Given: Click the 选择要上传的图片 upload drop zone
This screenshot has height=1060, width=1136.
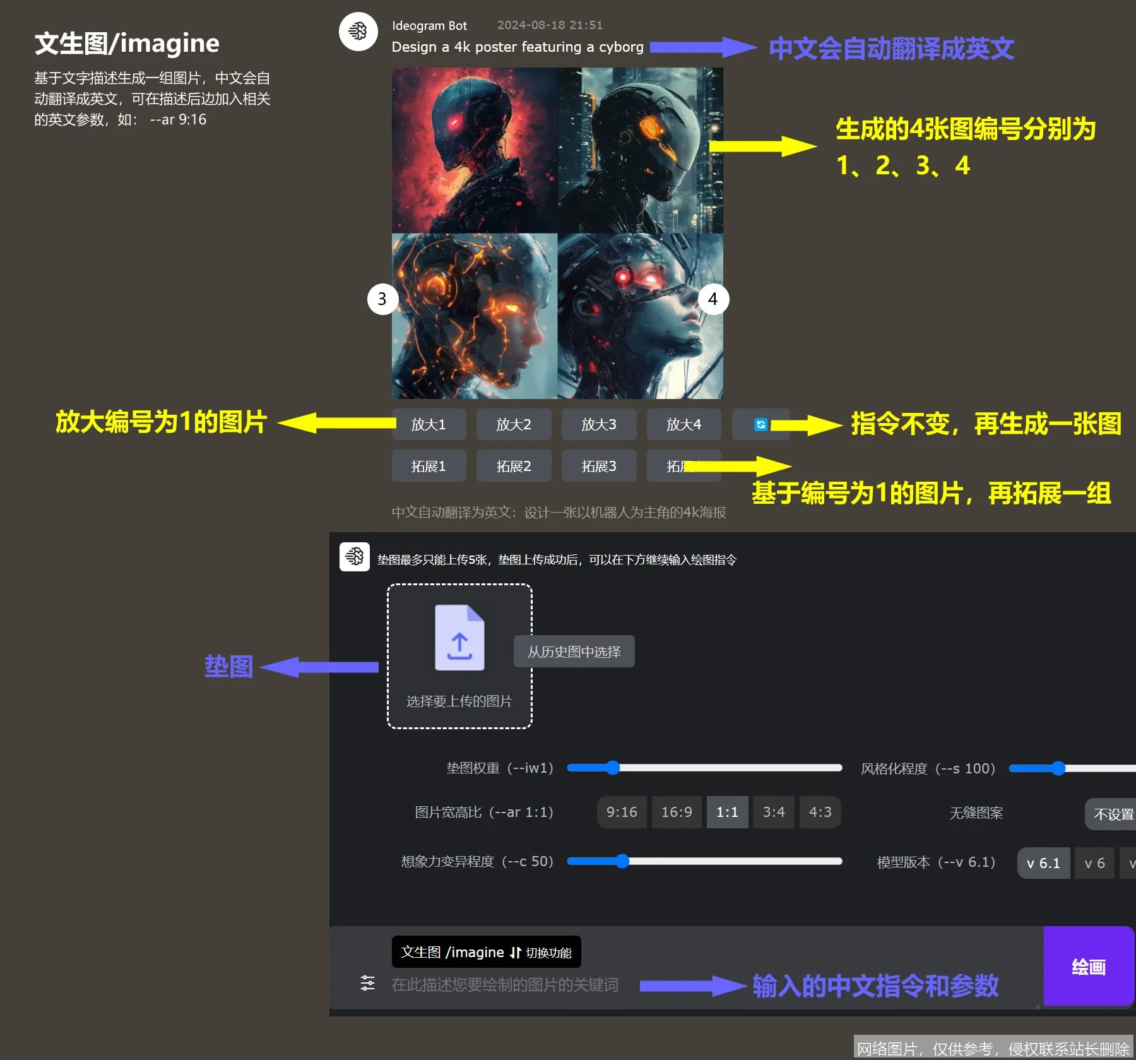Looking at the screenshot, I should pos(459,656).
